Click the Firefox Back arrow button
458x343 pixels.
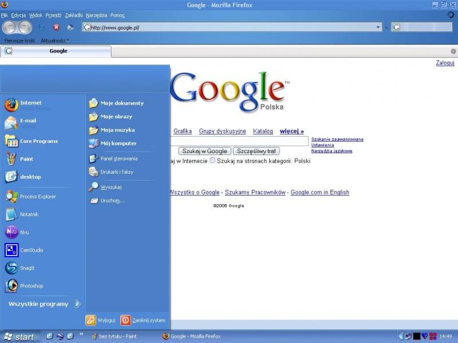point(9,27)
